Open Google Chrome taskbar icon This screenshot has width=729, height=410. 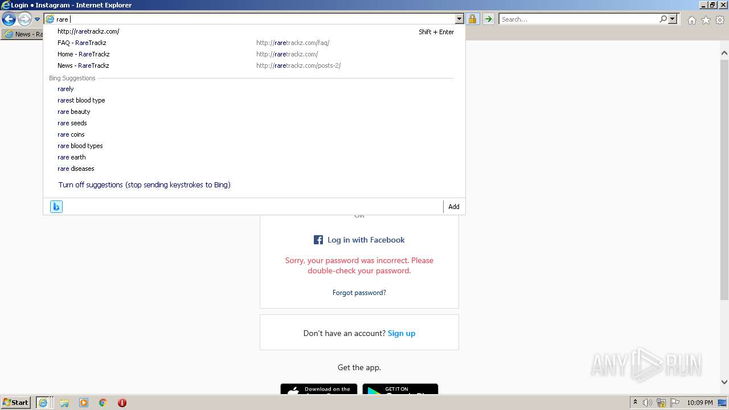(x=103, y=403)
